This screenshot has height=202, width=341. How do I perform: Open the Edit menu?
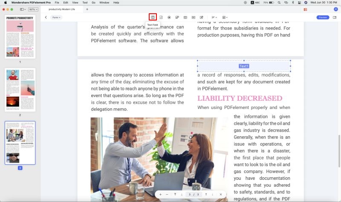point(66,3)
